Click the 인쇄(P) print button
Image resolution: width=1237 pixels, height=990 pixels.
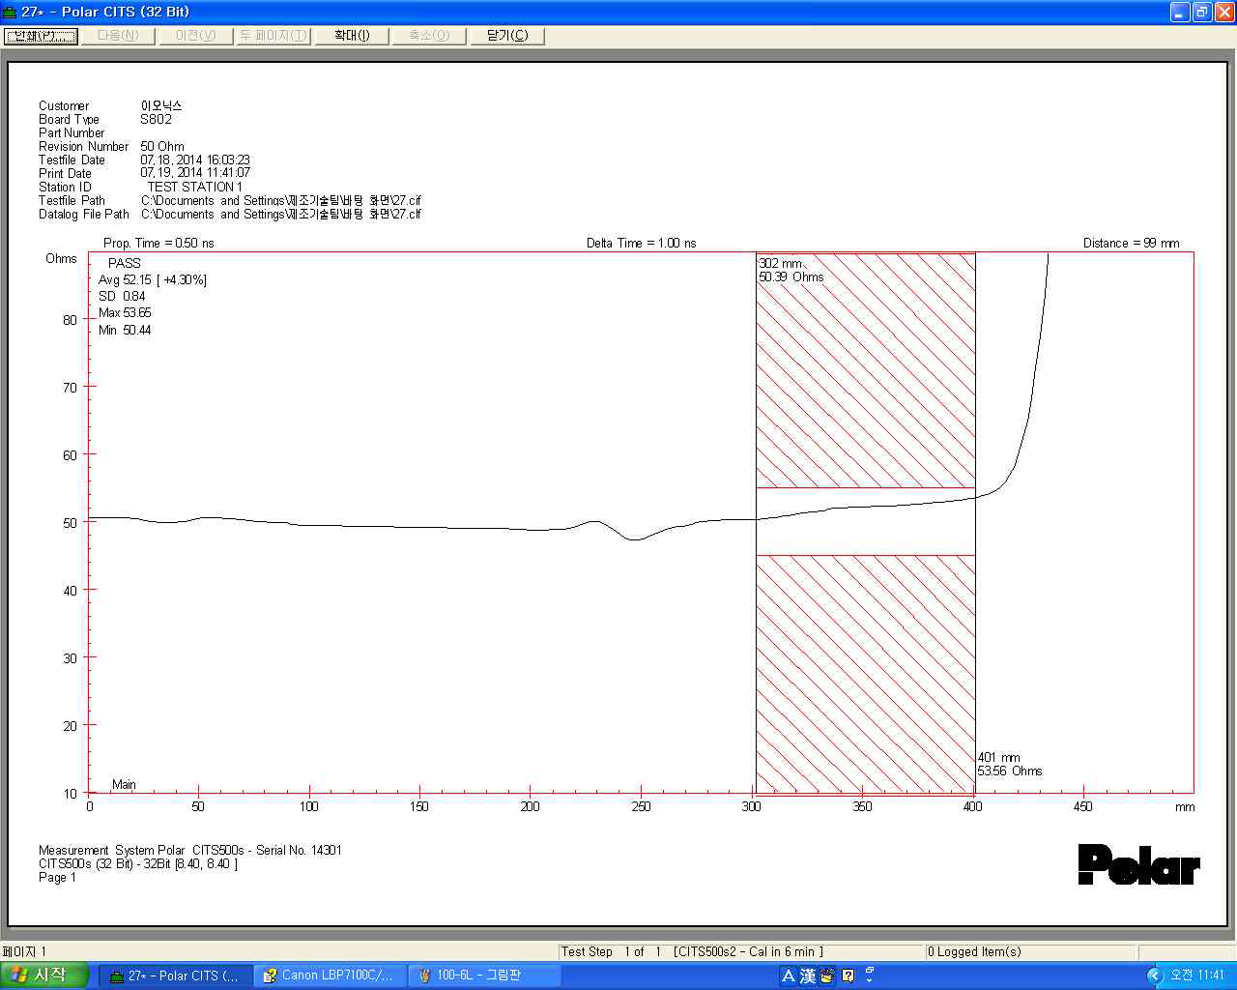[x=41, y=36]
